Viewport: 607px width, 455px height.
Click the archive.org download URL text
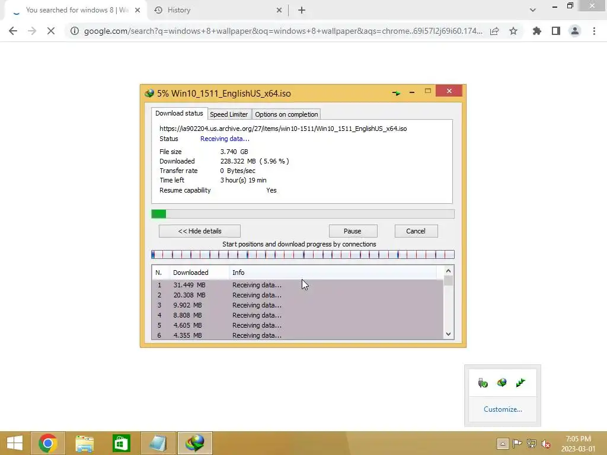283,129
